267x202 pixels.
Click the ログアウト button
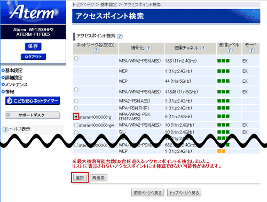[33, 57]
